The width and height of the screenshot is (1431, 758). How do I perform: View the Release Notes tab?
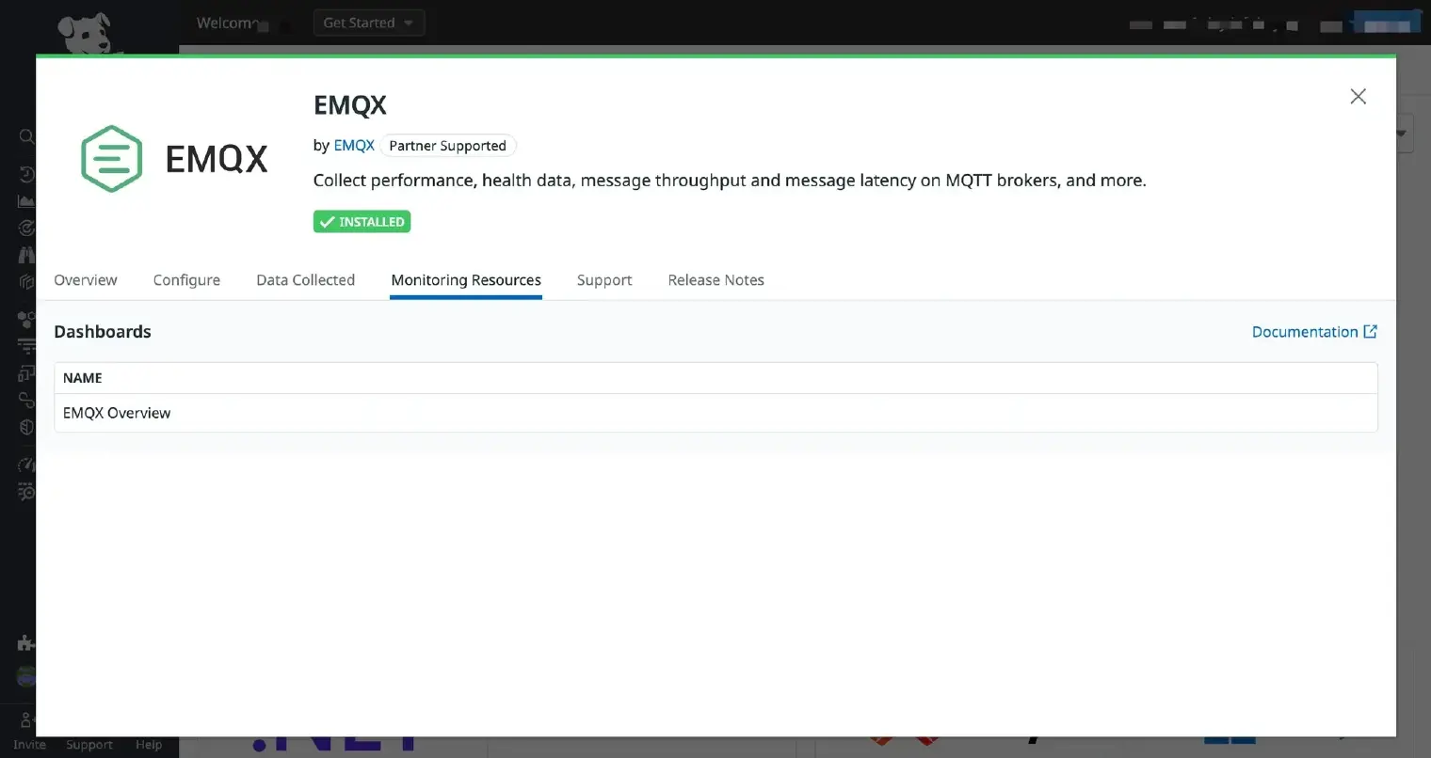pyautogui.click(x=715, y=280)
